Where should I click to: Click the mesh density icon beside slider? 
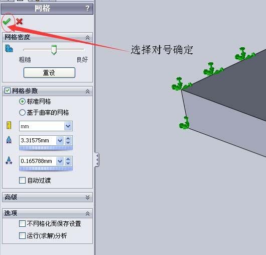pos(9,48)
